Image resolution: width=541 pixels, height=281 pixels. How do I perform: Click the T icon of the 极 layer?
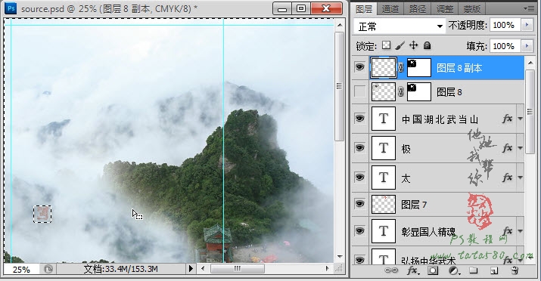[x=384, y=148]
